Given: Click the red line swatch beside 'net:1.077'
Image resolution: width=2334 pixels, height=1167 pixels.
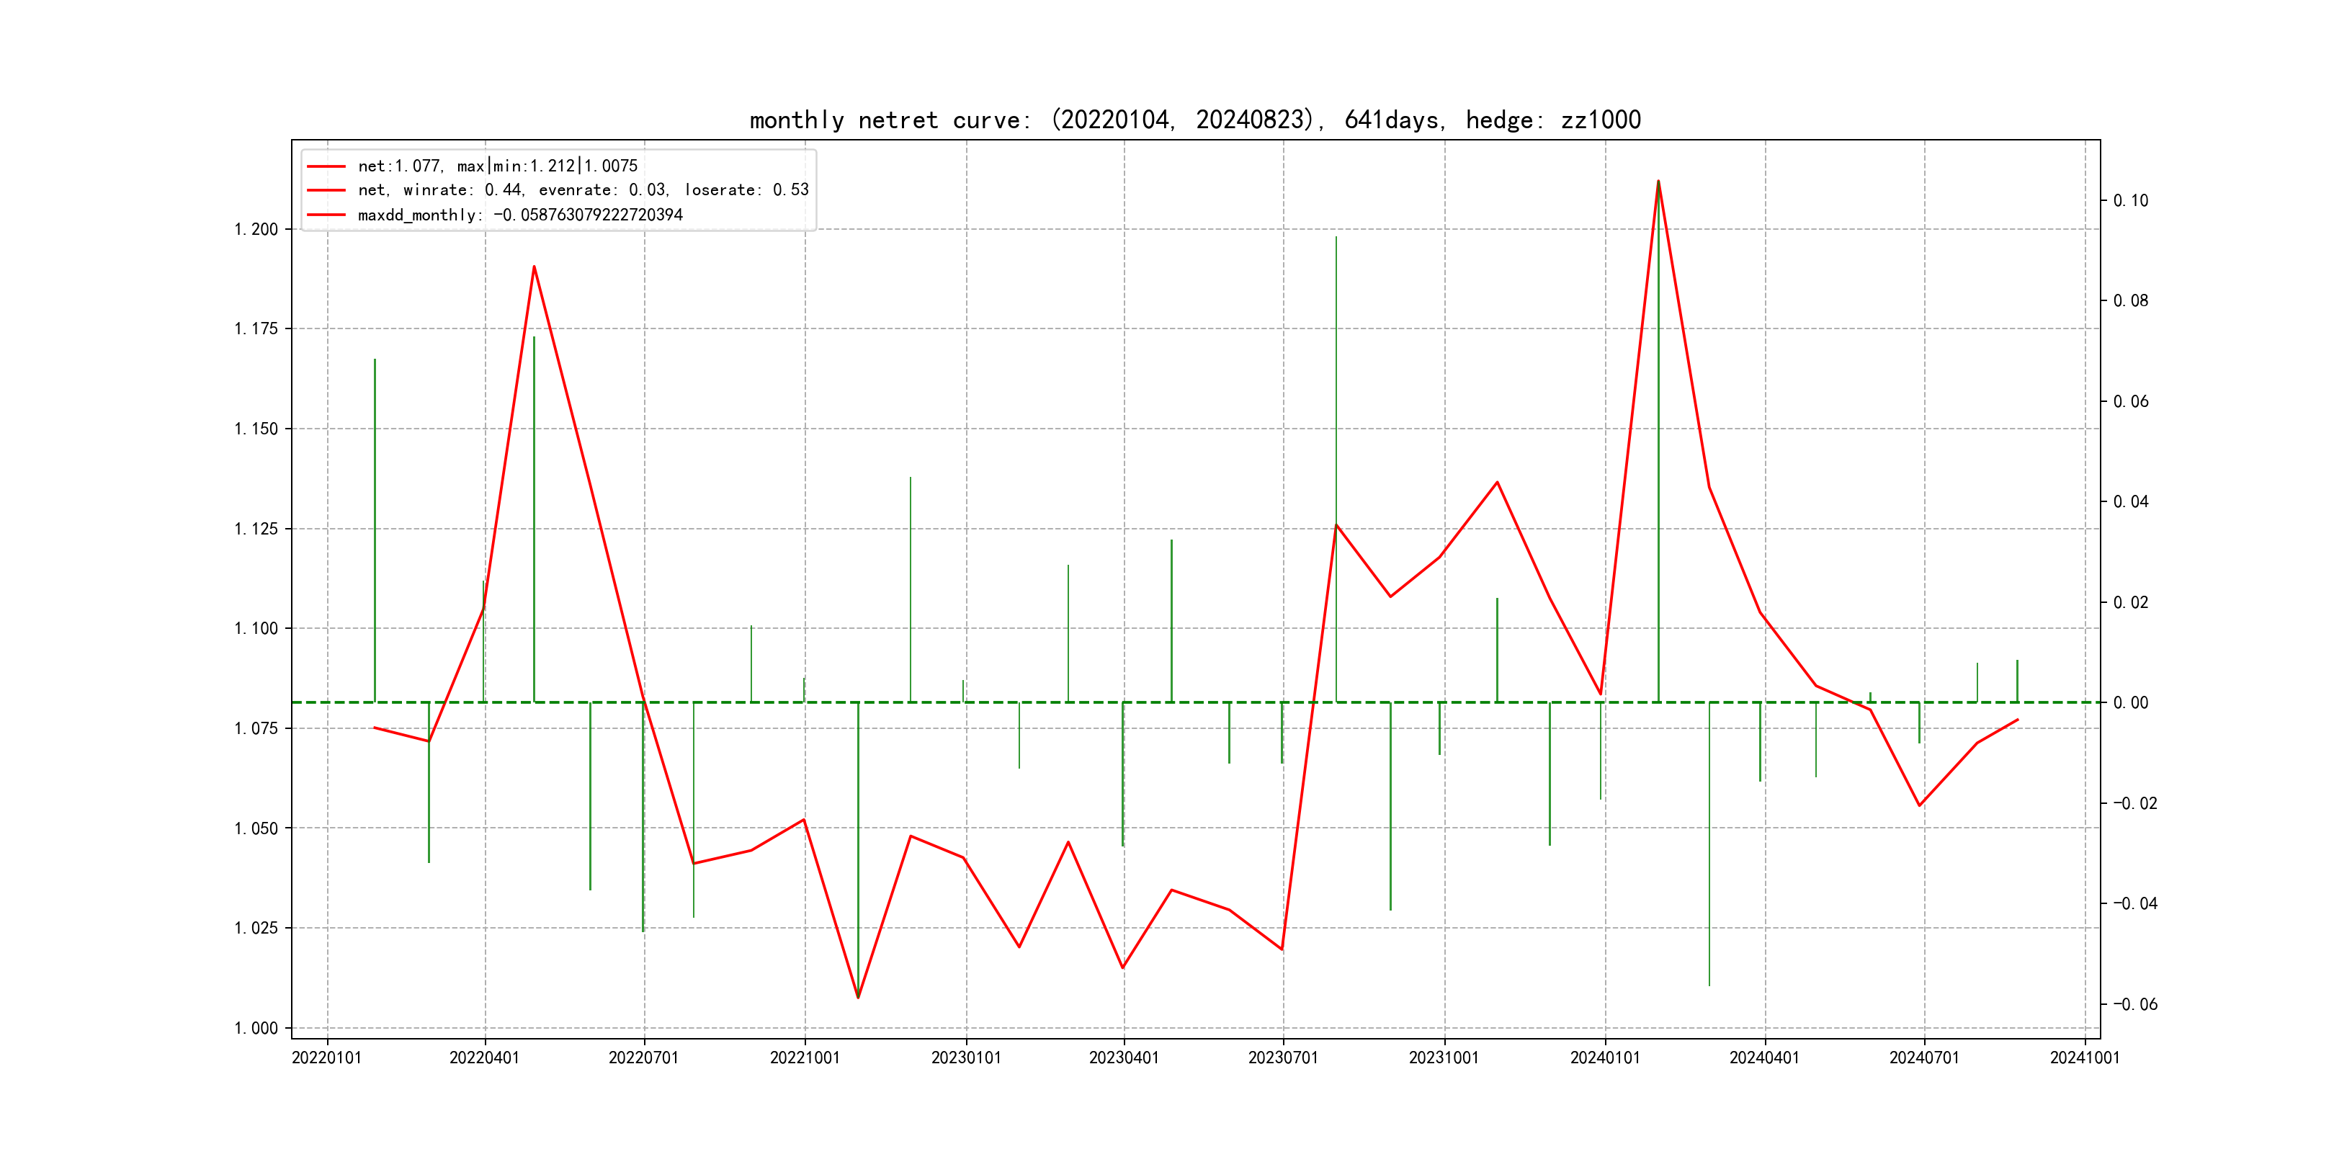Looking at the screenshot, I should pos(326,166).
